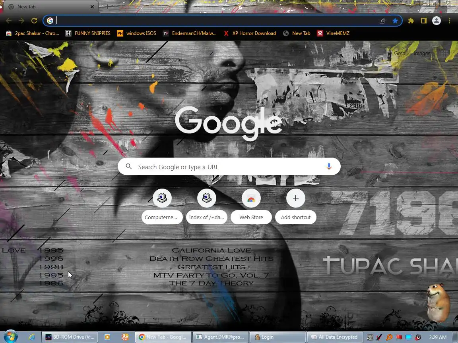Open the Windows Start orb

pyautogui.click(x=10, y=337)
